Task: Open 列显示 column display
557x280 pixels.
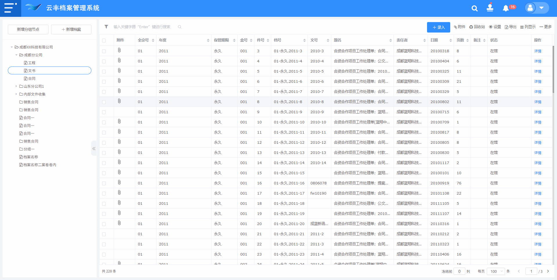Action: point(528,27)
